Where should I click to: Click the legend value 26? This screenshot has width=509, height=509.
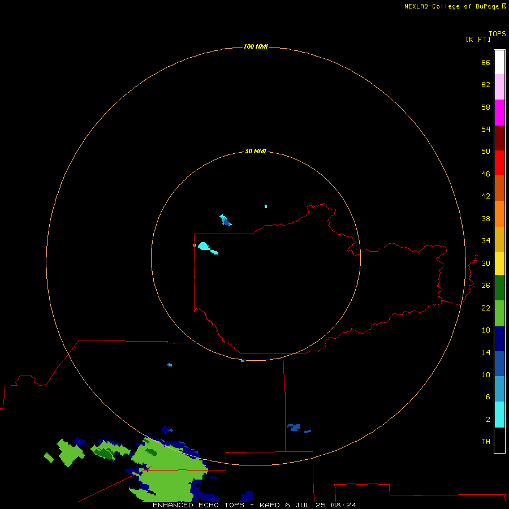[486, 285]
